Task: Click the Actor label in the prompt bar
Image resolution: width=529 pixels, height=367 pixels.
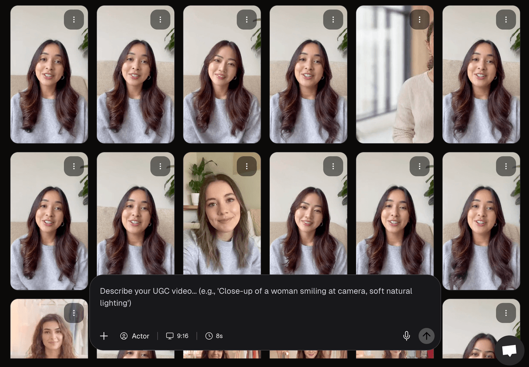Action: [142, 336]
